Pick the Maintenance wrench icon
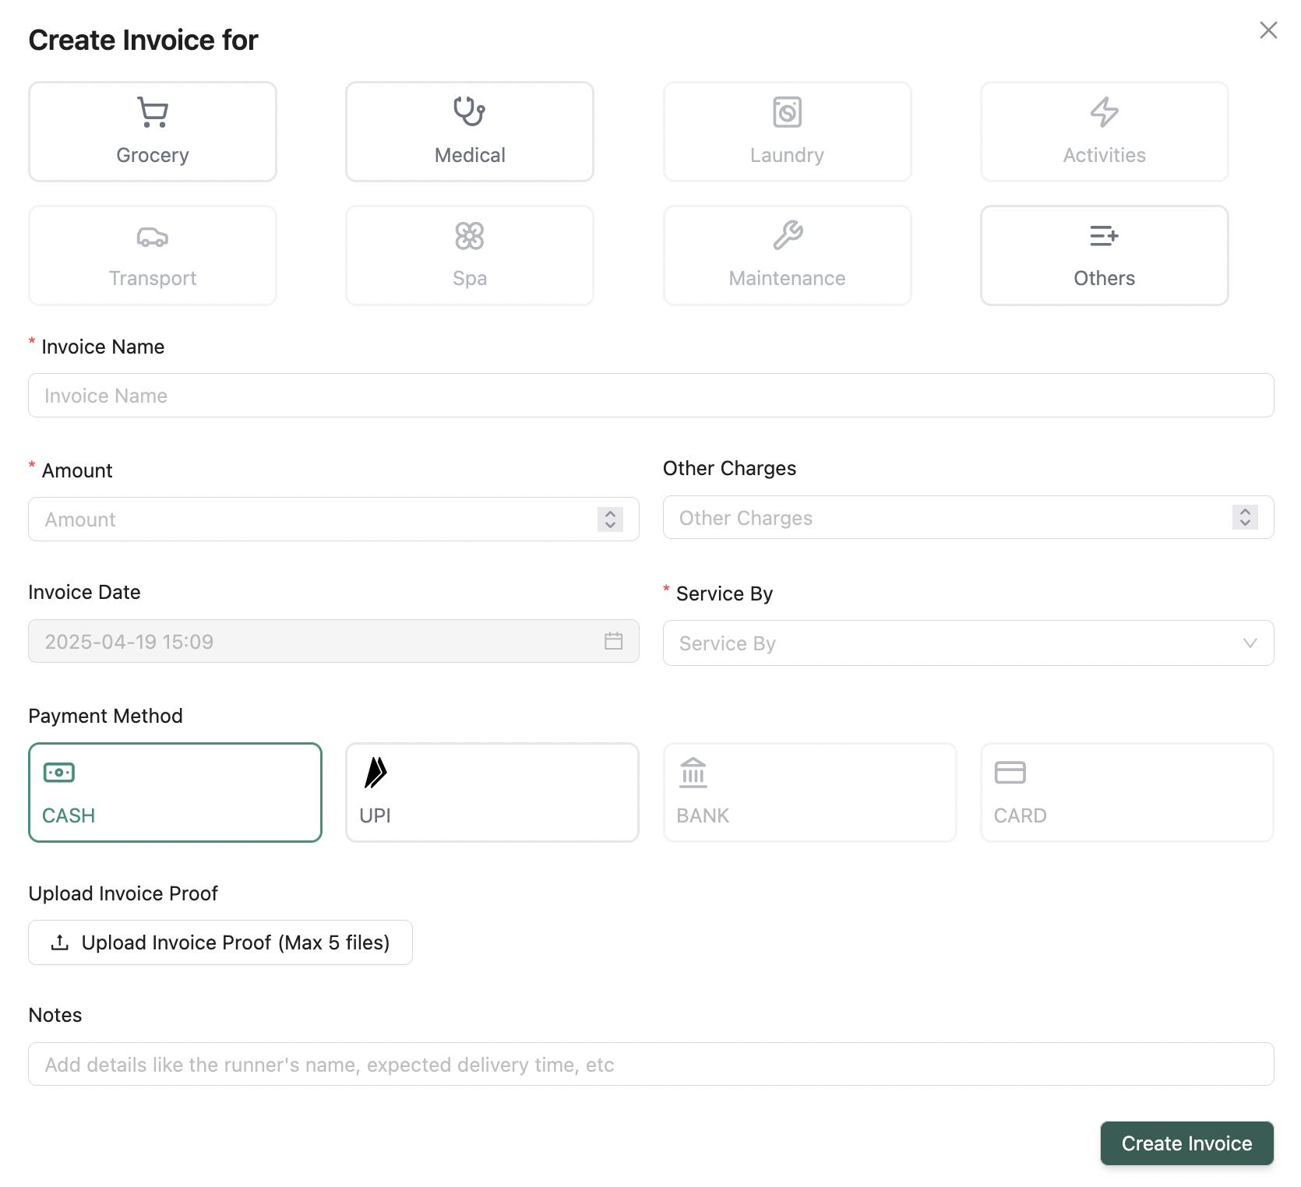 (x=788, y=235)
